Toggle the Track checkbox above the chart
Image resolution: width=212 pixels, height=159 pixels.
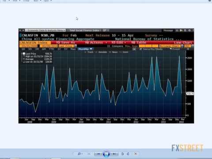click(89, 52)
